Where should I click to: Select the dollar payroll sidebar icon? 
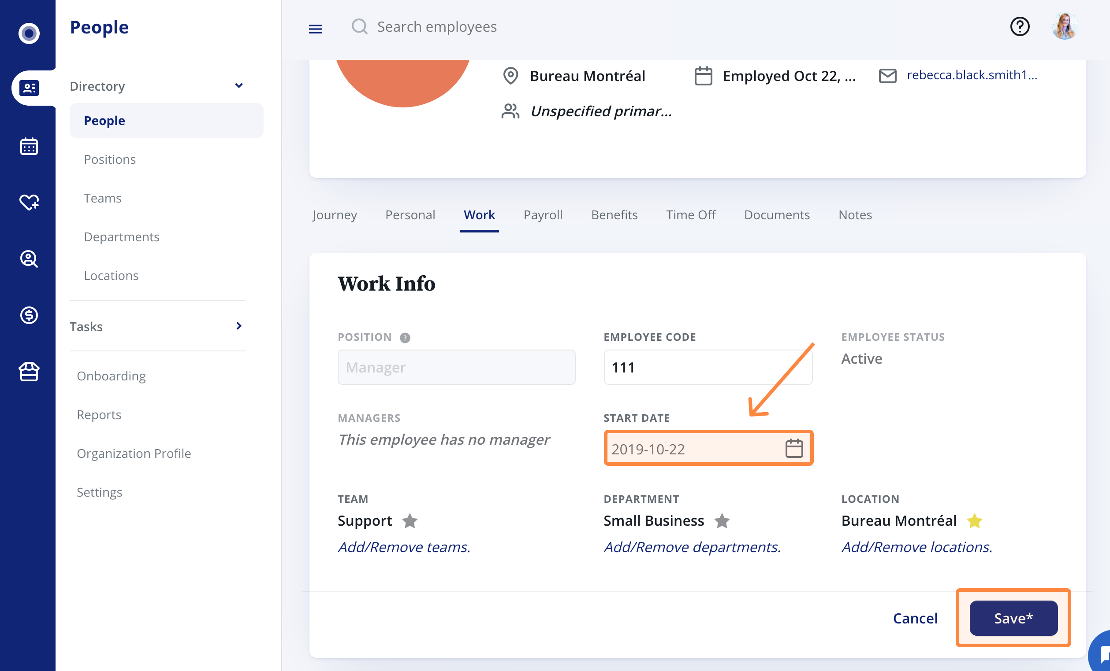click(29, 315)
